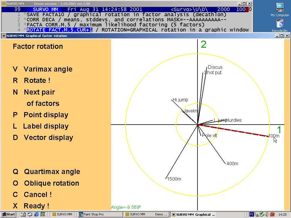Select SURVO MM Graphical taskbar button
291x218 pixels.
(193, 214)
